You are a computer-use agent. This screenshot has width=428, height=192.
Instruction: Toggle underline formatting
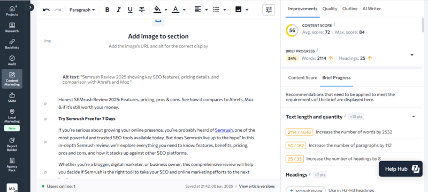pyautogui.click(x=130, y=10)
